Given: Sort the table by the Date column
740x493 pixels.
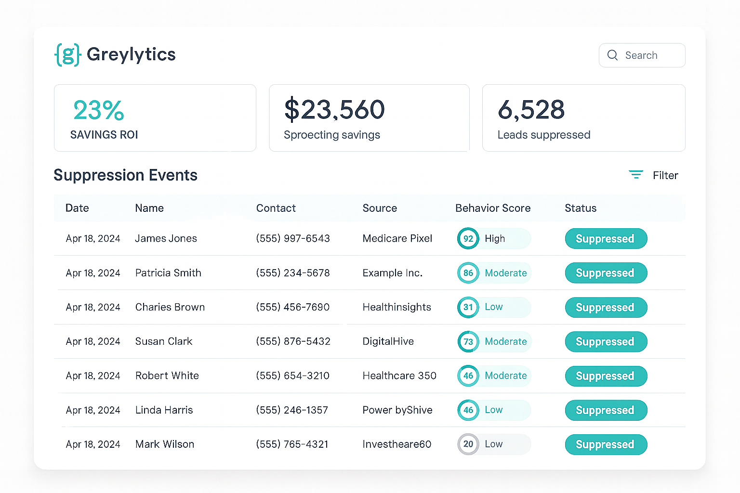Looking at the screenshot, I should pos(77,208).
